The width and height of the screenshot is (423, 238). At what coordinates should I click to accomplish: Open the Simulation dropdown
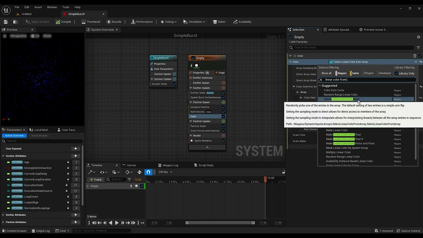click(x=194, y=22)
